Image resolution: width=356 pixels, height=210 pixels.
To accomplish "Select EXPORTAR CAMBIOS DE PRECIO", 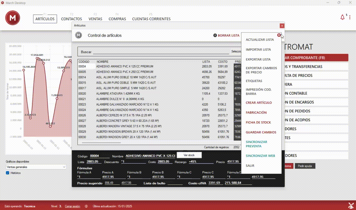I will [261, 70].
